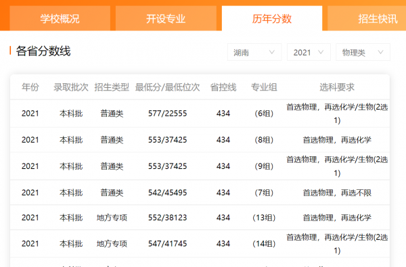Click the score cell 547/41745
This screenshot has width=406, height=267.
click(168, 243)
